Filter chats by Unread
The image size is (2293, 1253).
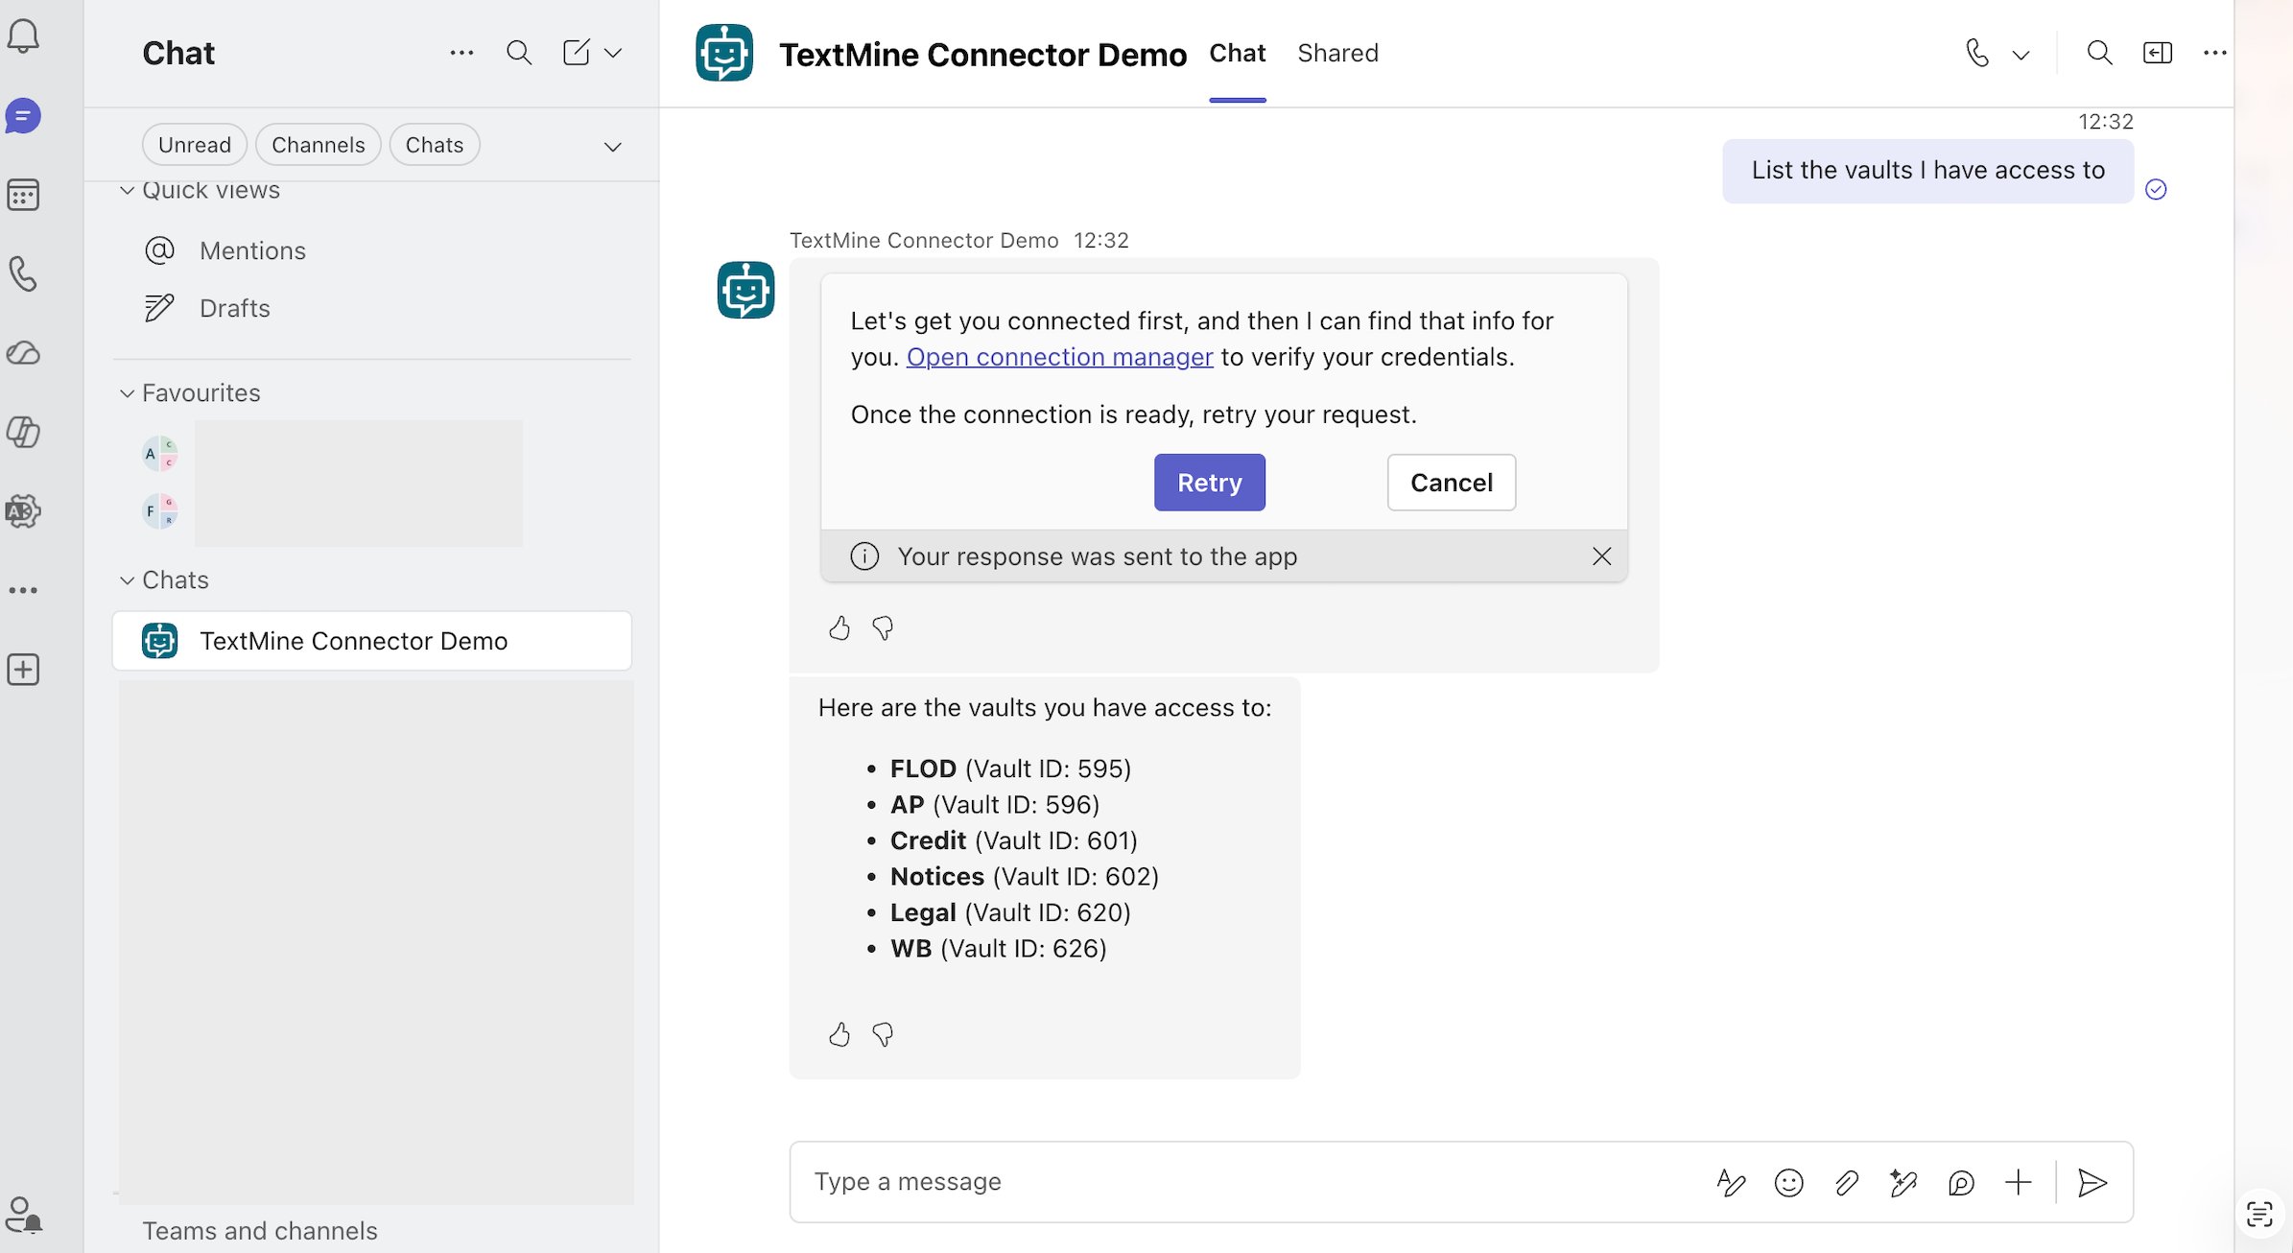pyautogui.click(x=195, y=145)
